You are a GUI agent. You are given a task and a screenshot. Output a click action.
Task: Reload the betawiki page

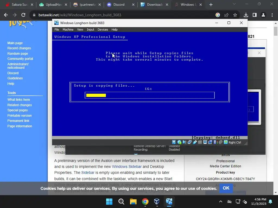pos(23,15)
